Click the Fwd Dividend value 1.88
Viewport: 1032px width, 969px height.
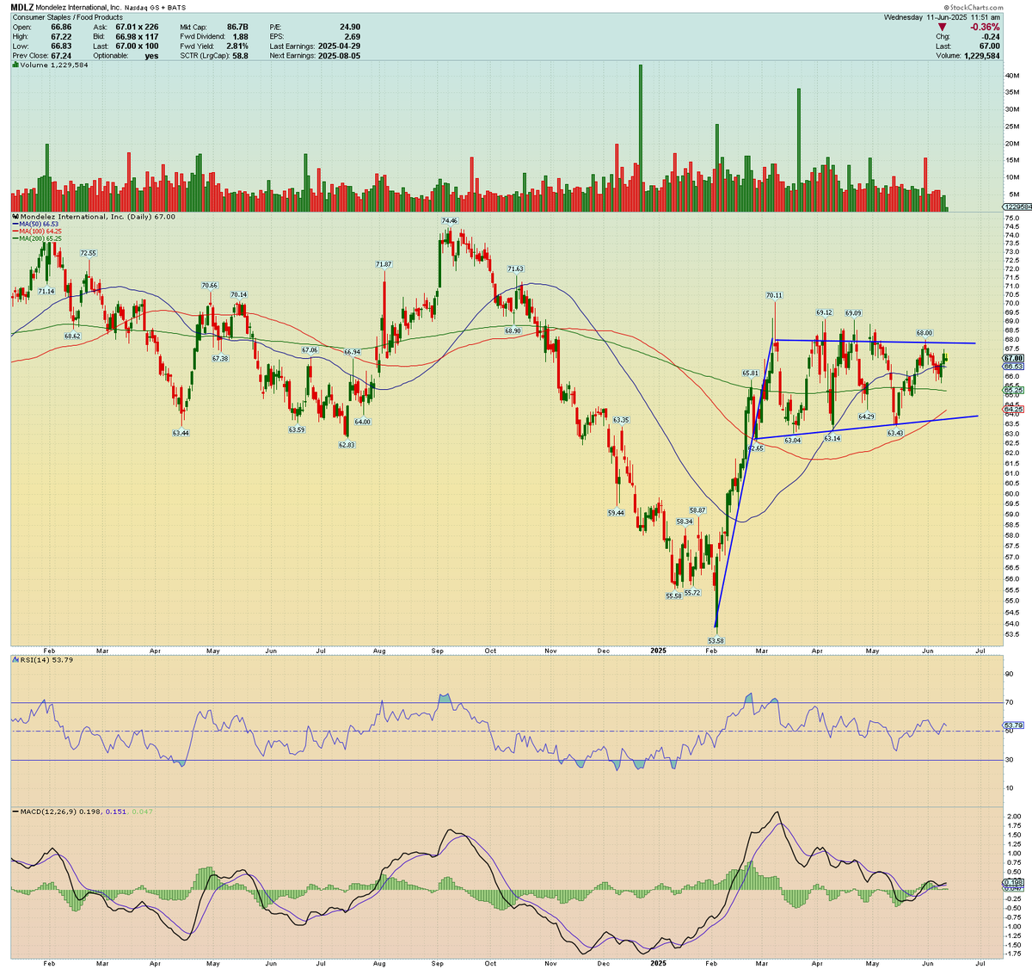tap(241, 37)
